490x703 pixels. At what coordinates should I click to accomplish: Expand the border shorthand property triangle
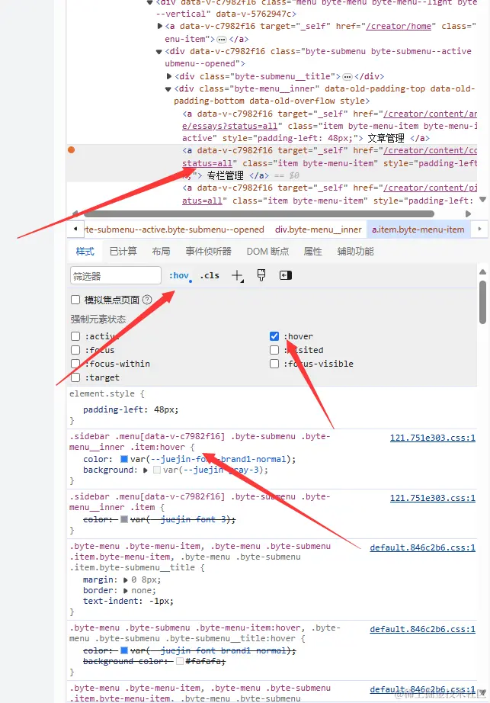pos(126,590)
